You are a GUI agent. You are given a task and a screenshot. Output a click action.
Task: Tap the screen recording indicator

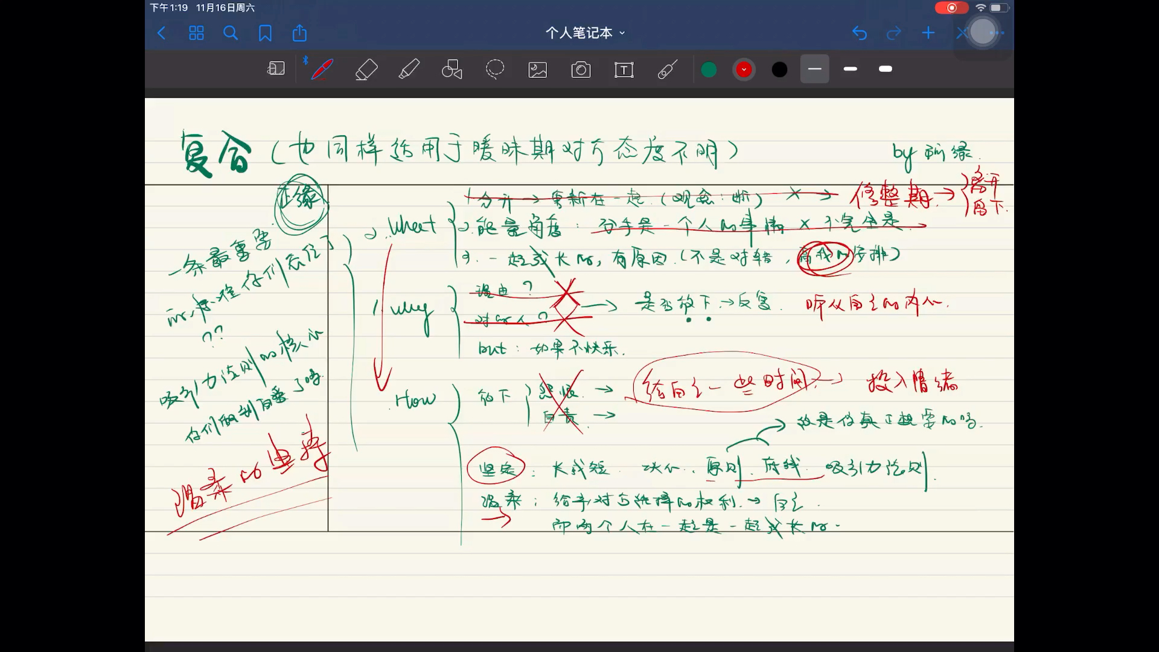pos(952,8)
